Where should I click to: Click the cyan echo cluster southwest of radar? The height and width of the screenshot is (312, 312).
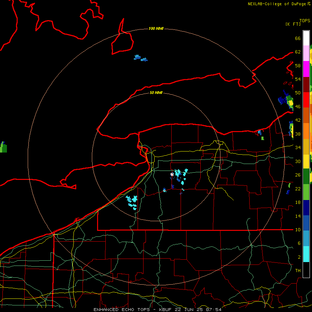point(132,202)
